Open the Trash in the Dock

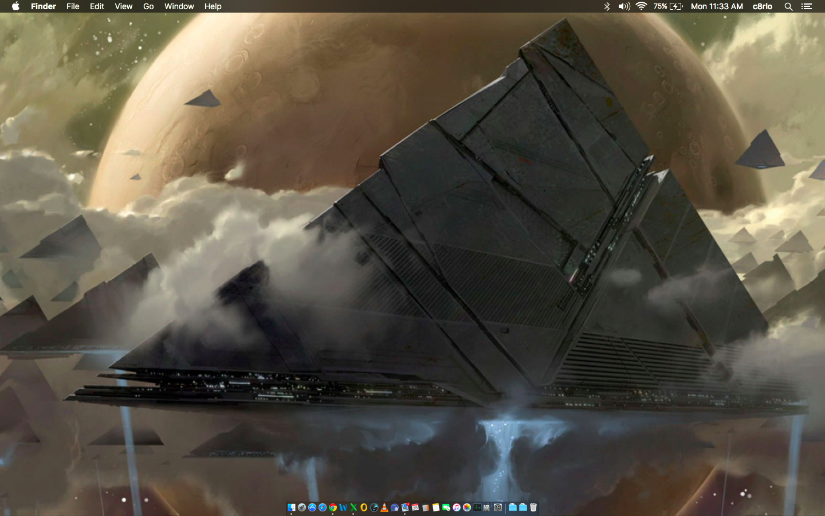point(533,507)
